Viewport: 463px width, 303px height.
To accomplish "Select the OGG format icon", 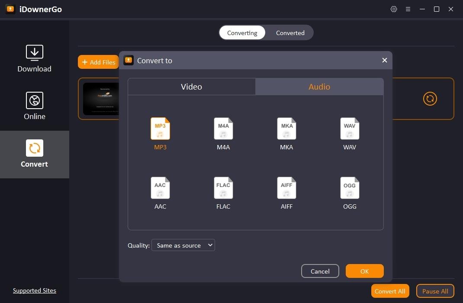I will pos(350,188).
